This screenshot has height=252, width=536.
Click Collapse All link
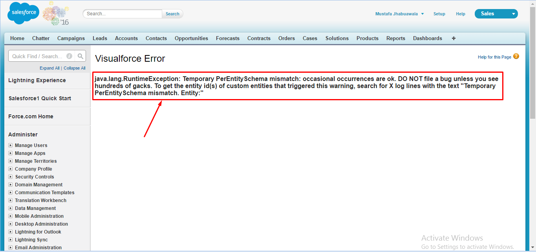click(75, 68)
